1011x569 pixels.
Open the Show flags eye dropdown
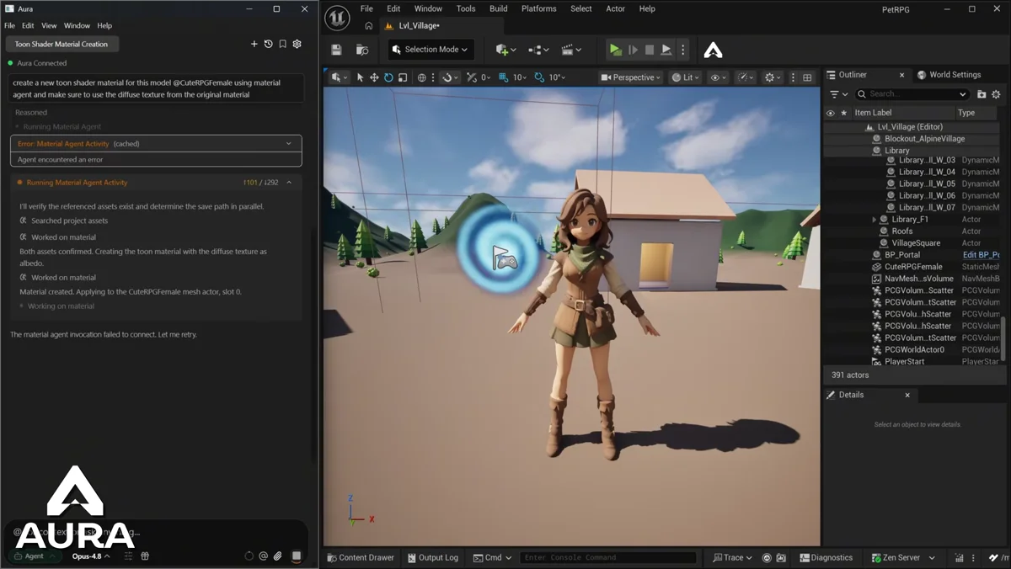[x=718, y=77]
